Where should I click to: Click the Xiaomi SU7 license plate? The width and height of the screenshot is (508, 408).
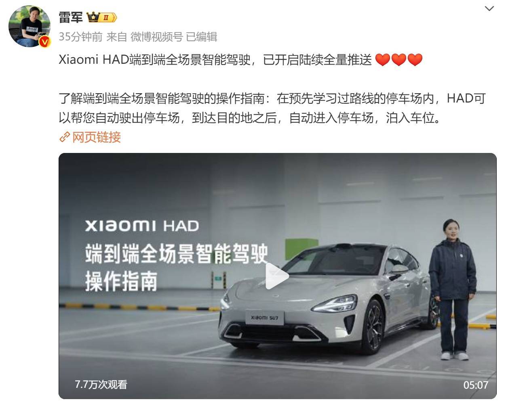(264, 318)
